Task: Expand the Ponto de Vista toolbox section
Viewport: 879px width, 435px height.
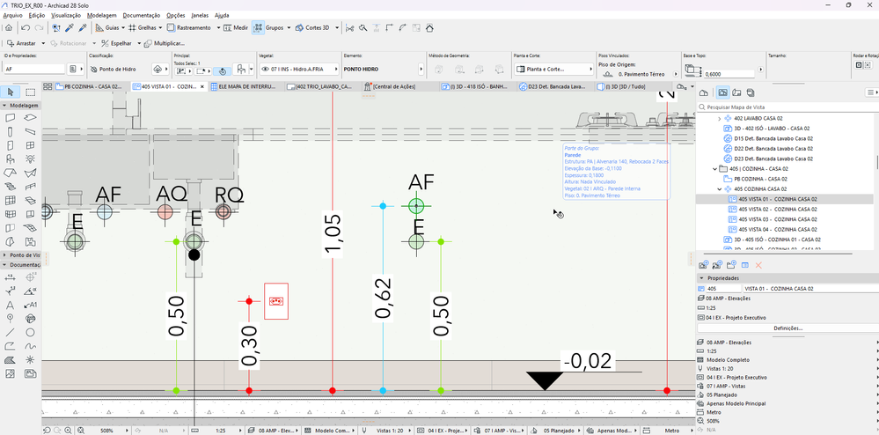Action: [x=4, y=254]
